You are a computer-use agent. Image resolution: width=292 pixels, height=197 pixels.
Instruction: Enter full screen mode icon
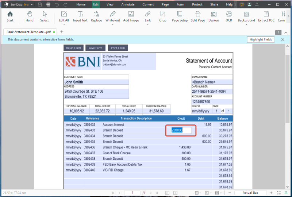(278, 193)
